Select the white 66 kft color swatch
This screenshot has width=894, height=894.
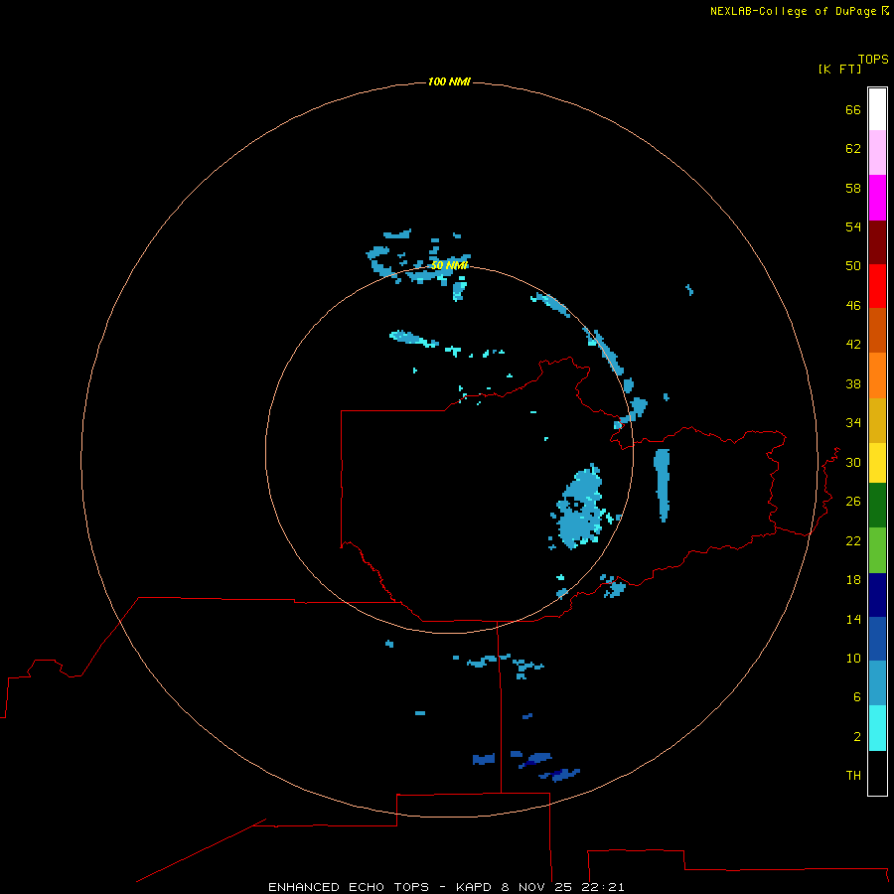coord(877,109)
